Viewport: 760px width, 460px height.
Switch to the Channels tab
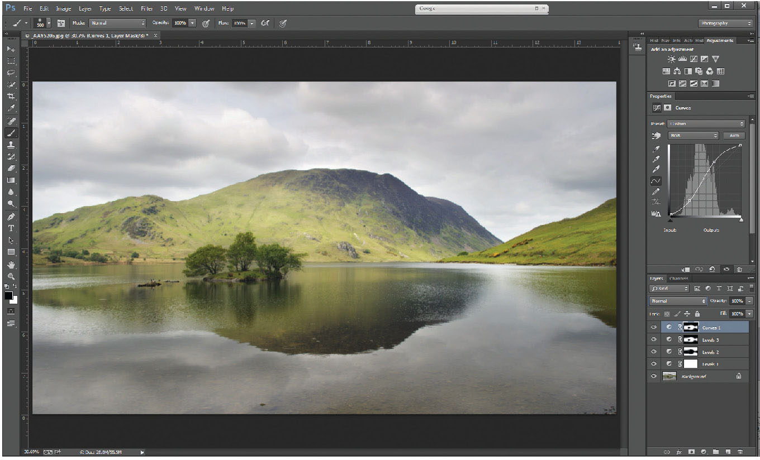[678, 278]
